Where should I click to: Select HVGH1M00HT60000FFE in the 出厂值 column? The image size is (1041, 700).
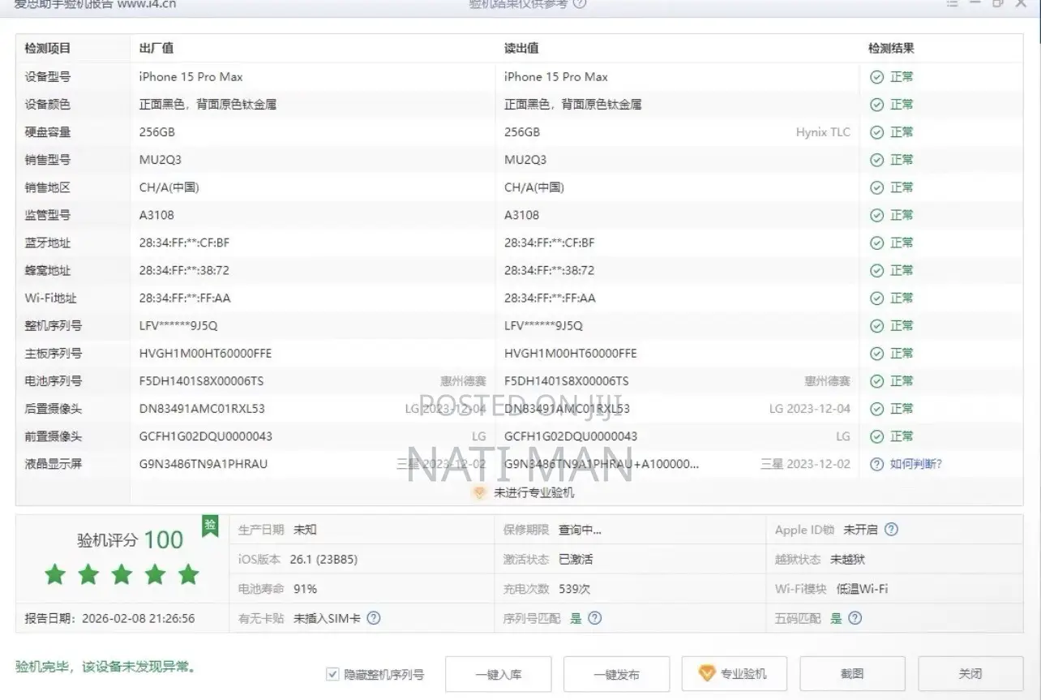(206, 353)
